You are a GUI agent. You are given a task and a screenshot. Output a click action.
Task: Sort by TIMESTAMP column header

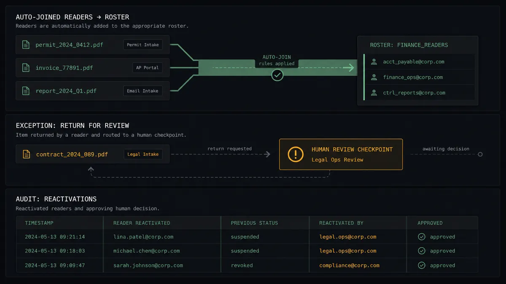tap(39, 223)
